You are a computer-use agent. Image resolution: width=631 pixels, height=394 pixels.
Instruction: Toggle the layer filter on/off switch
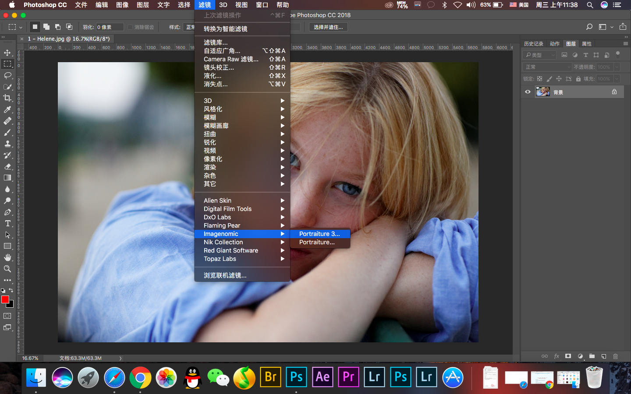[618, 54]
